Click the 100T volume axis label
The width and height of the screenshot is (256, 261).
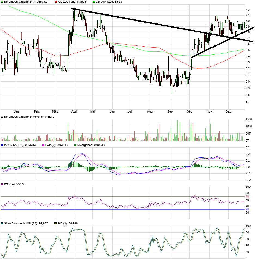[249, 126]
